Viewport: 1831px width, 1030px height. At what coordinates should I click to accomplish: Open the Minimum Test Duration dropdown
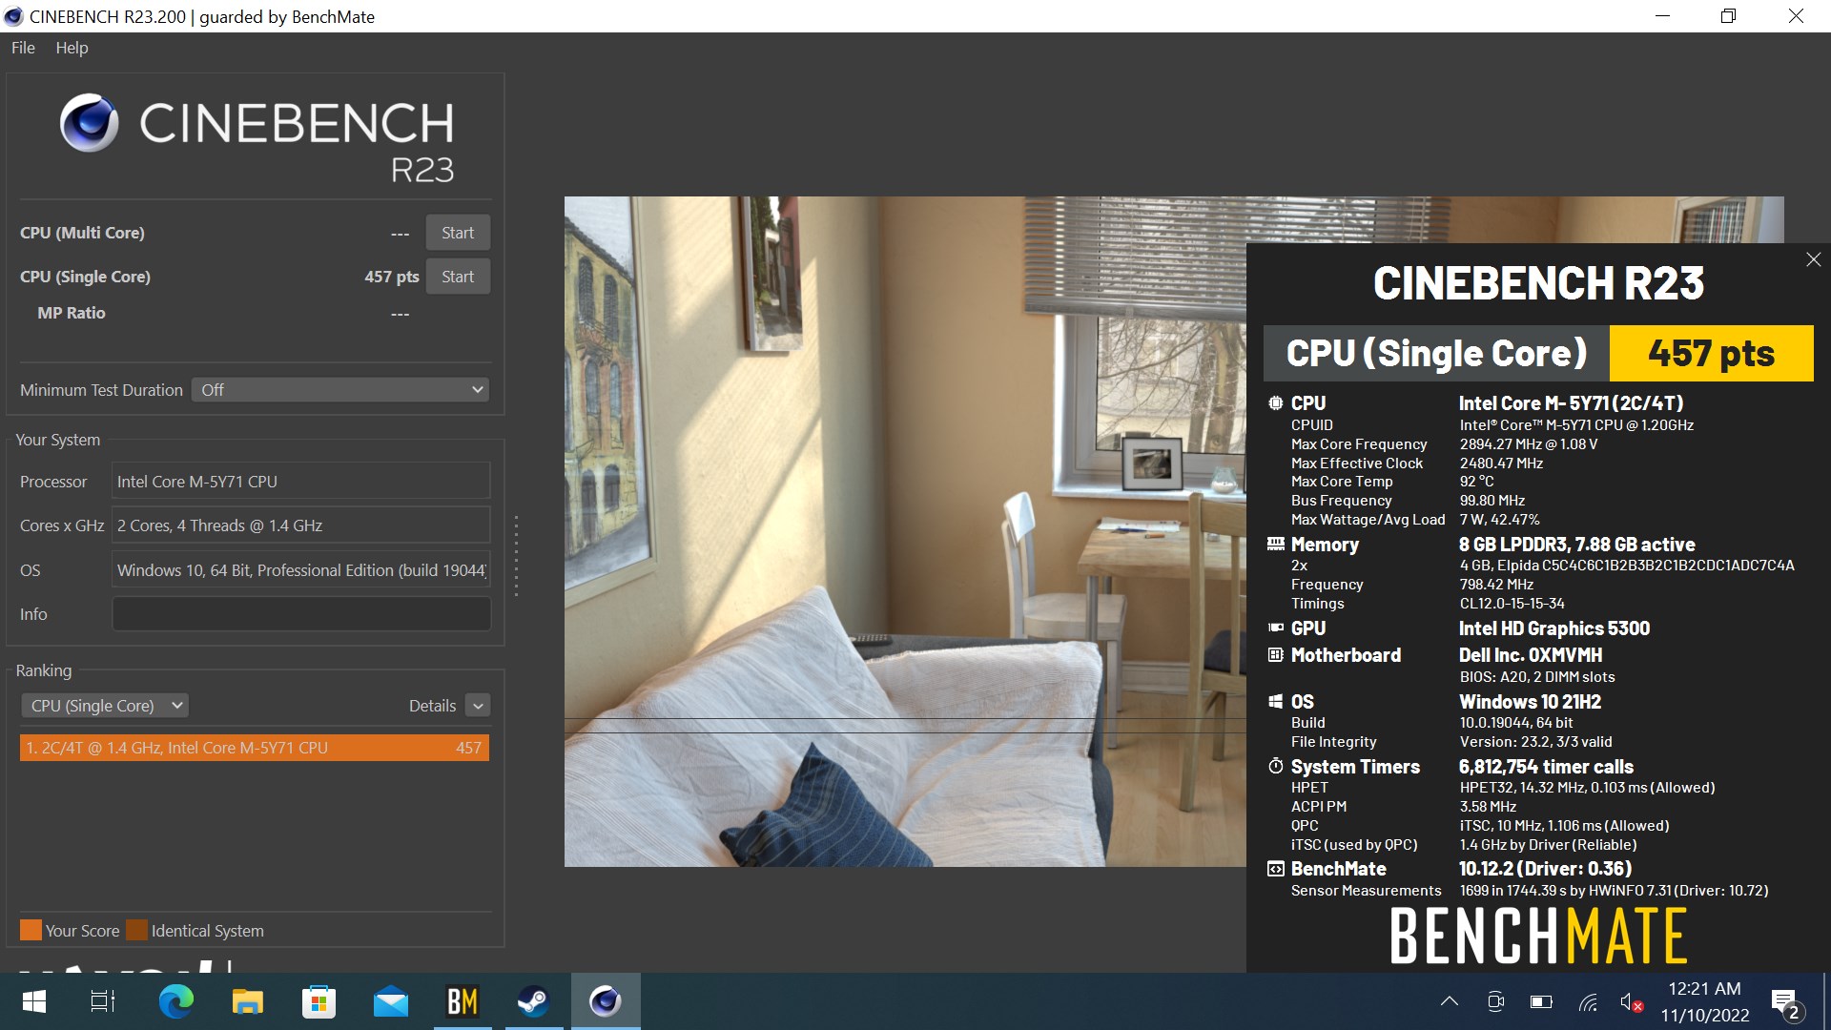(340, 390)
